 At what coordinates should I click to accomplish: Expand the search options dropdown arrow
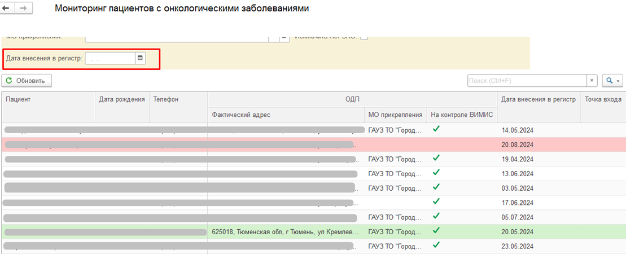(618, 81)
